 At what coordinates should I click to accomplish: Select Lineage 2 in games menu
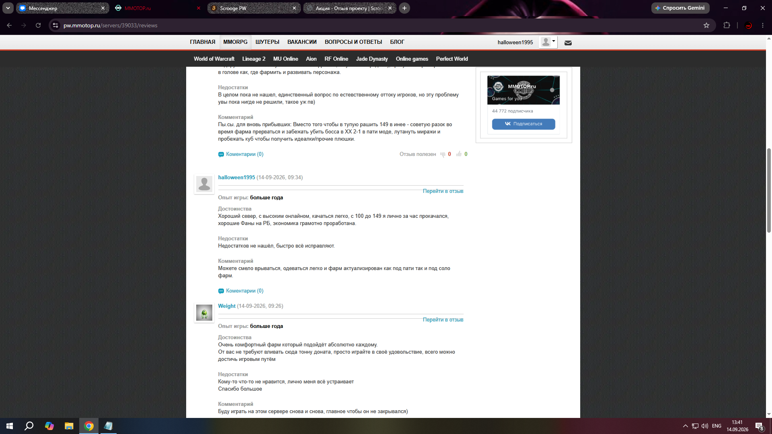click(x=254, y=59)
